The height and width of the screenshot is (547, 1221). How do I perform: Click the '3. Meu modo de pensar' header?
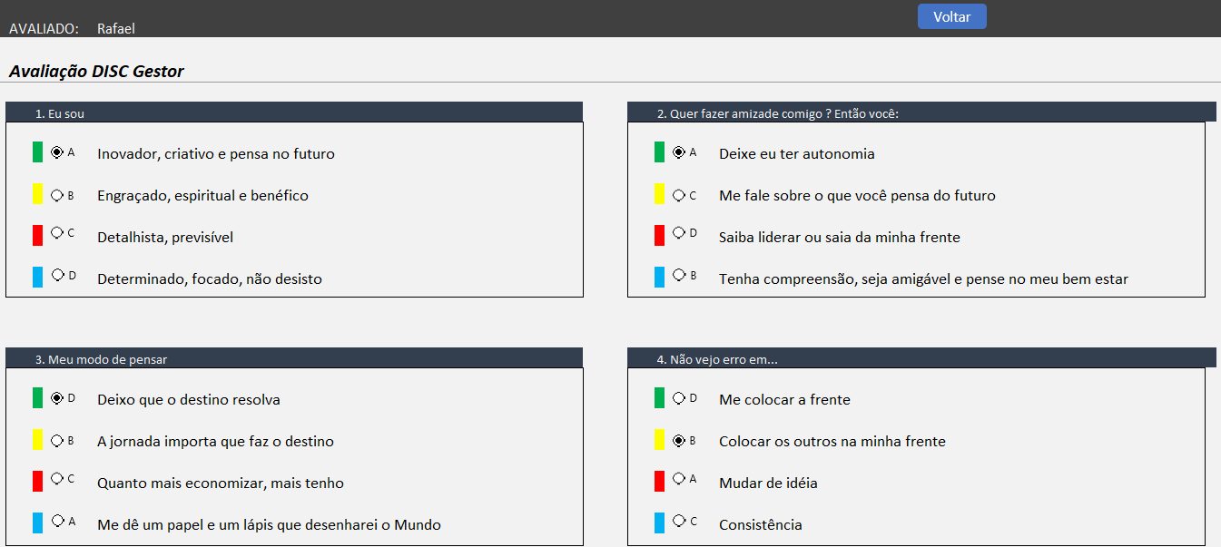pyautogui.click(x=294, y=358)
